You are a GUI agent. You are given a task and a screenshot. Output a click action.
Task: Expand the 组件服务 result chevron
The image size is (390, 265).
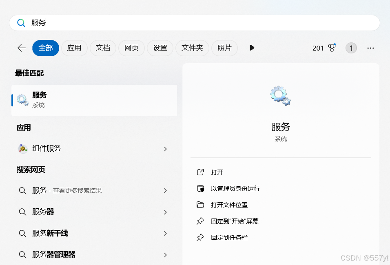coord(165,149)
